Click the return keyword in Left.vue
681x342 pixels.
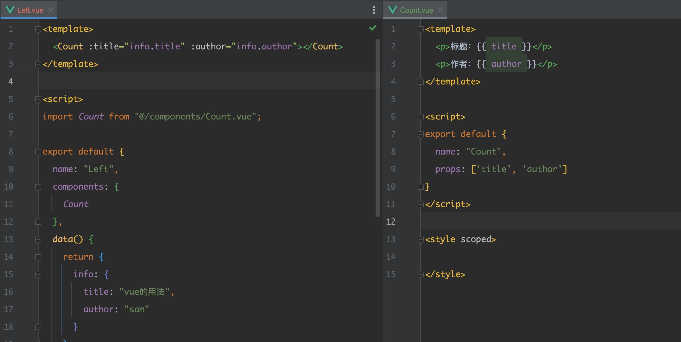click(78, 257)
